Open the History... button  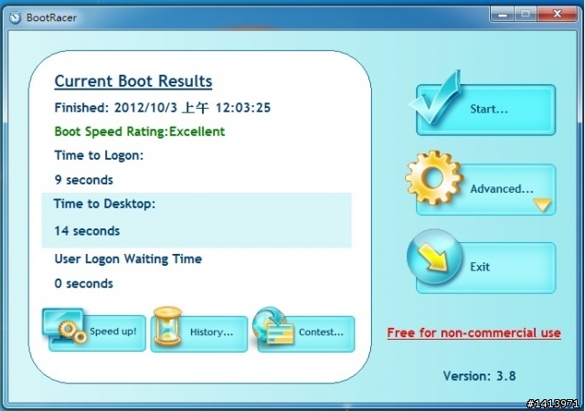pyautogui.click(x=199, y=333)
